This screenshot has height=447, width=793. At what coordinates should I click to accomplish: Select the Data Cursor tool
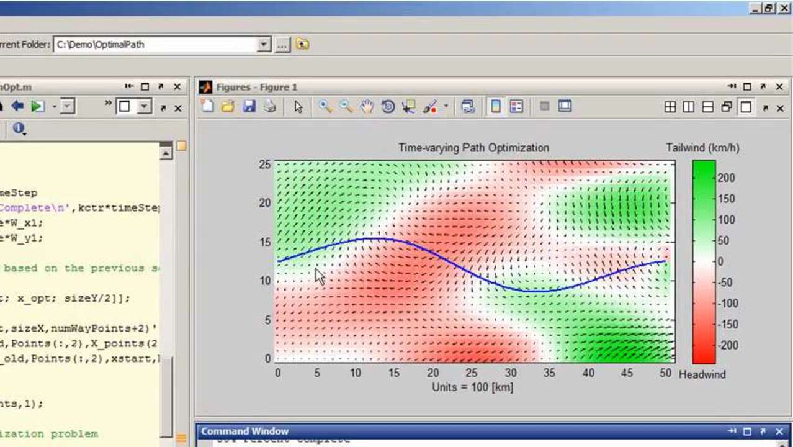(x=408, y=107)
